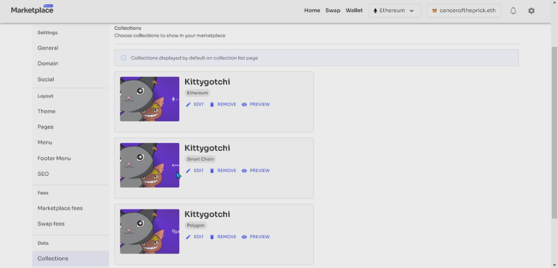Click the info icon in the collections notice
558x268 pixels.
(123, 58)
